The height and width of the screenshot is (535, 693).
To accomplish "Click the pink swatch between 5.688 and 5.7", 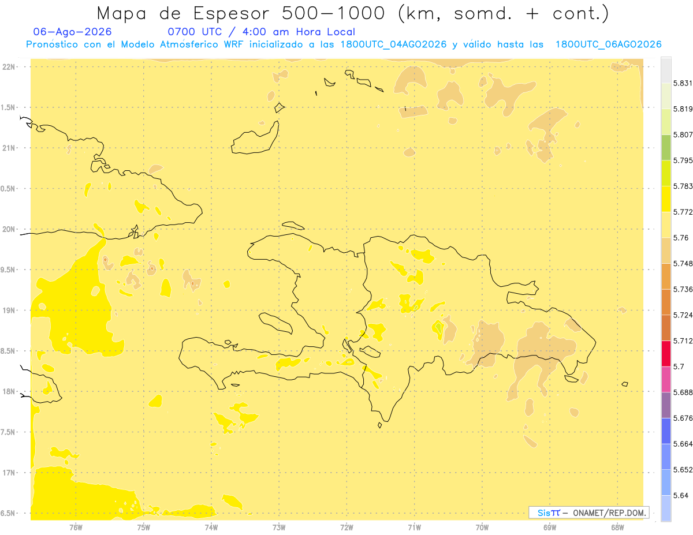I will [666, 379].
